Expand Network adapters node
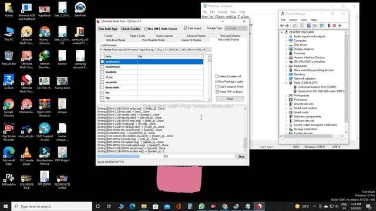 point(286,79)
